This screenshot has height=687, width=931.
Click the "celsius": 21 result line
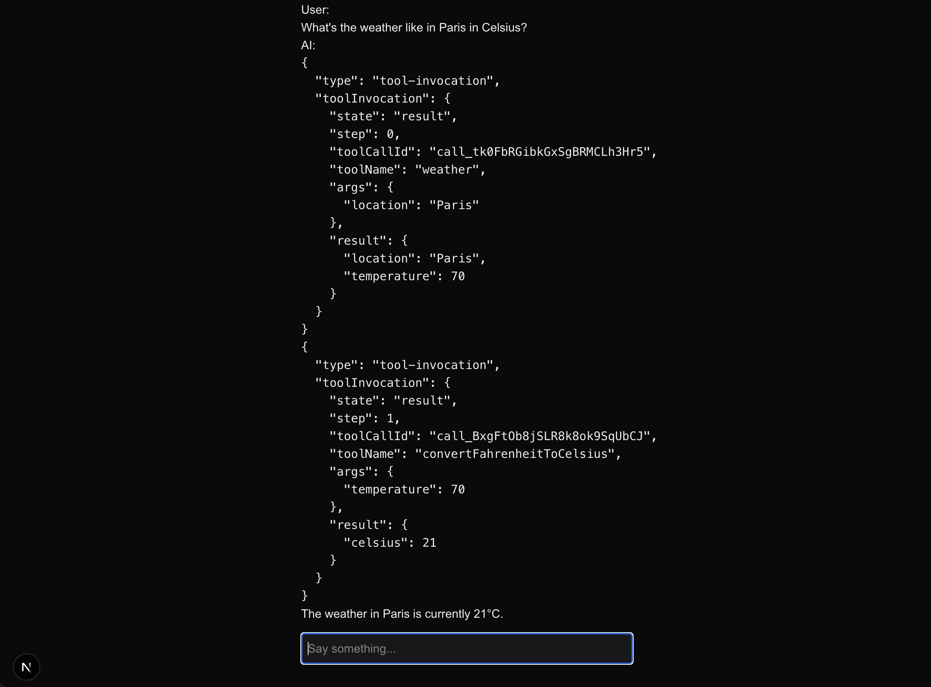pyautogui.click(x=390, y=543)
